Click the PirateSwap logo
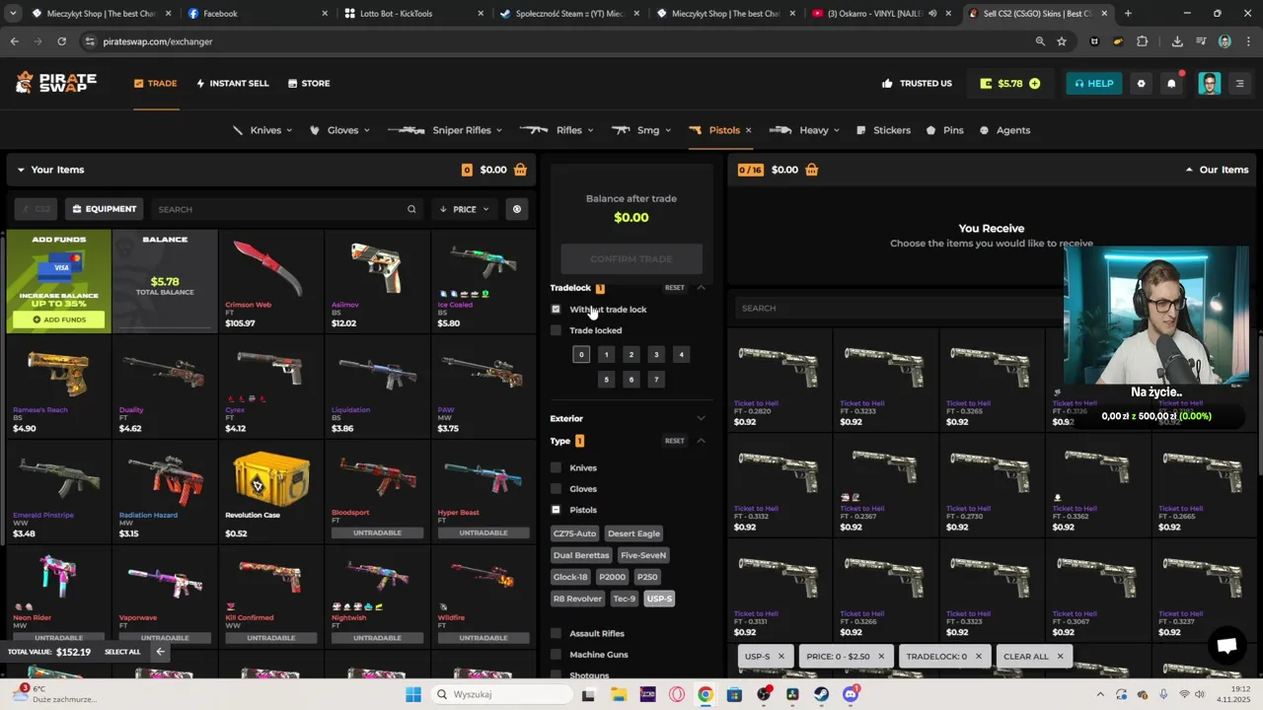Image resolution: width=1263 pixels, height=710 pixels. click(56, 83)
